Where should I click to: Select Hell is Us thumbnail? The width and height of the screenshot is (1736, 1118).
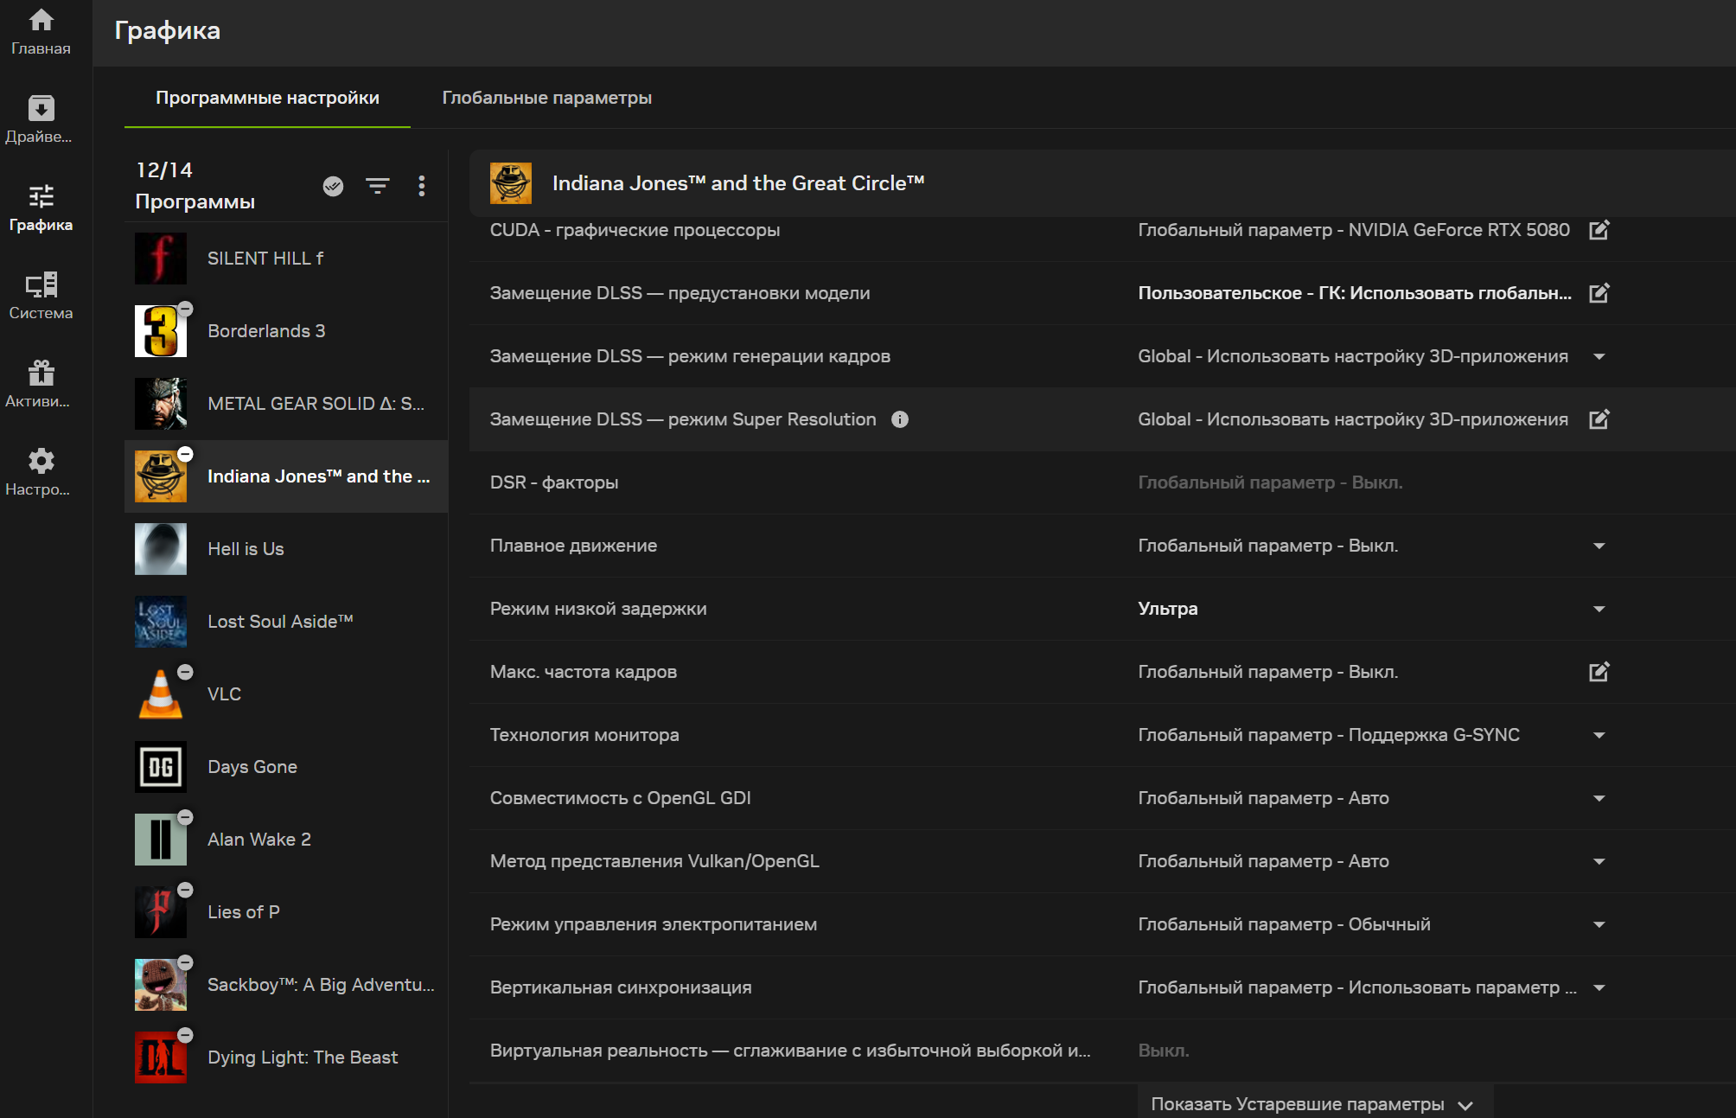(161, 549)
